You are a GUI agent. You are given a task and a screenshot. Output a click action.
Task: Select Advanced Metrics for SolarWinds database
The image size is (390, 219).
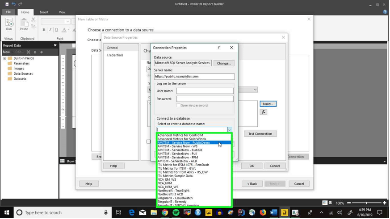click(x=194, y=139)
